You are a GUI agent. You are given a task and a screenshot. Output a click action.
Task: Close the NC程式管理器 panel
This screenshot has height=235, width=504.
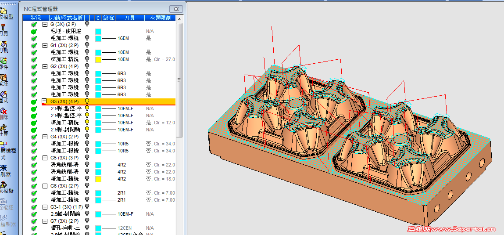[x=176, y=9]
